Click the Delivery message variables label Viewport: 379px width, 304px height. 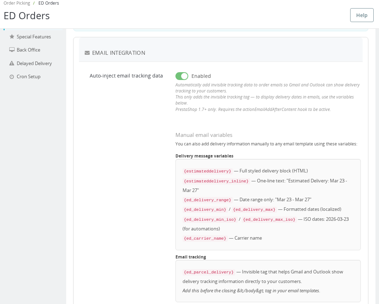(204, 156)
